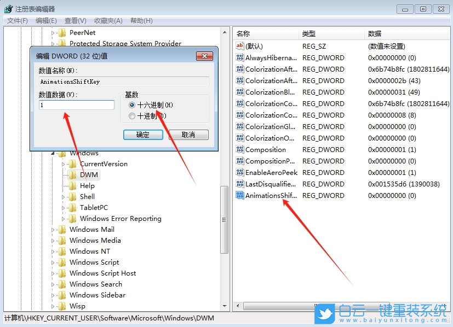This screenshot has width=453, height=327.
Task: Select the DWM folder in the tree
Action: click(x=88, y=174)
